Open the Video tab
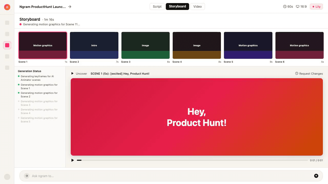Screen dimensions: 328x184 click(198, 7)
